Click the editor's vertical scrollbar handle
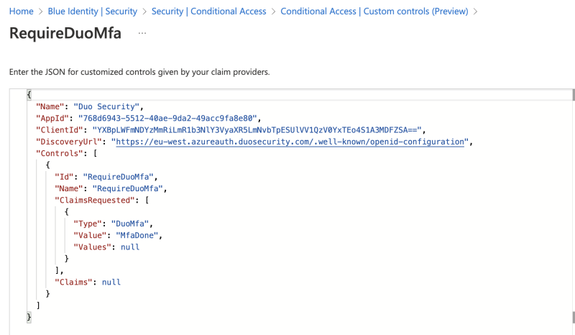Screen dimensions: 575x335 (574, 95)
